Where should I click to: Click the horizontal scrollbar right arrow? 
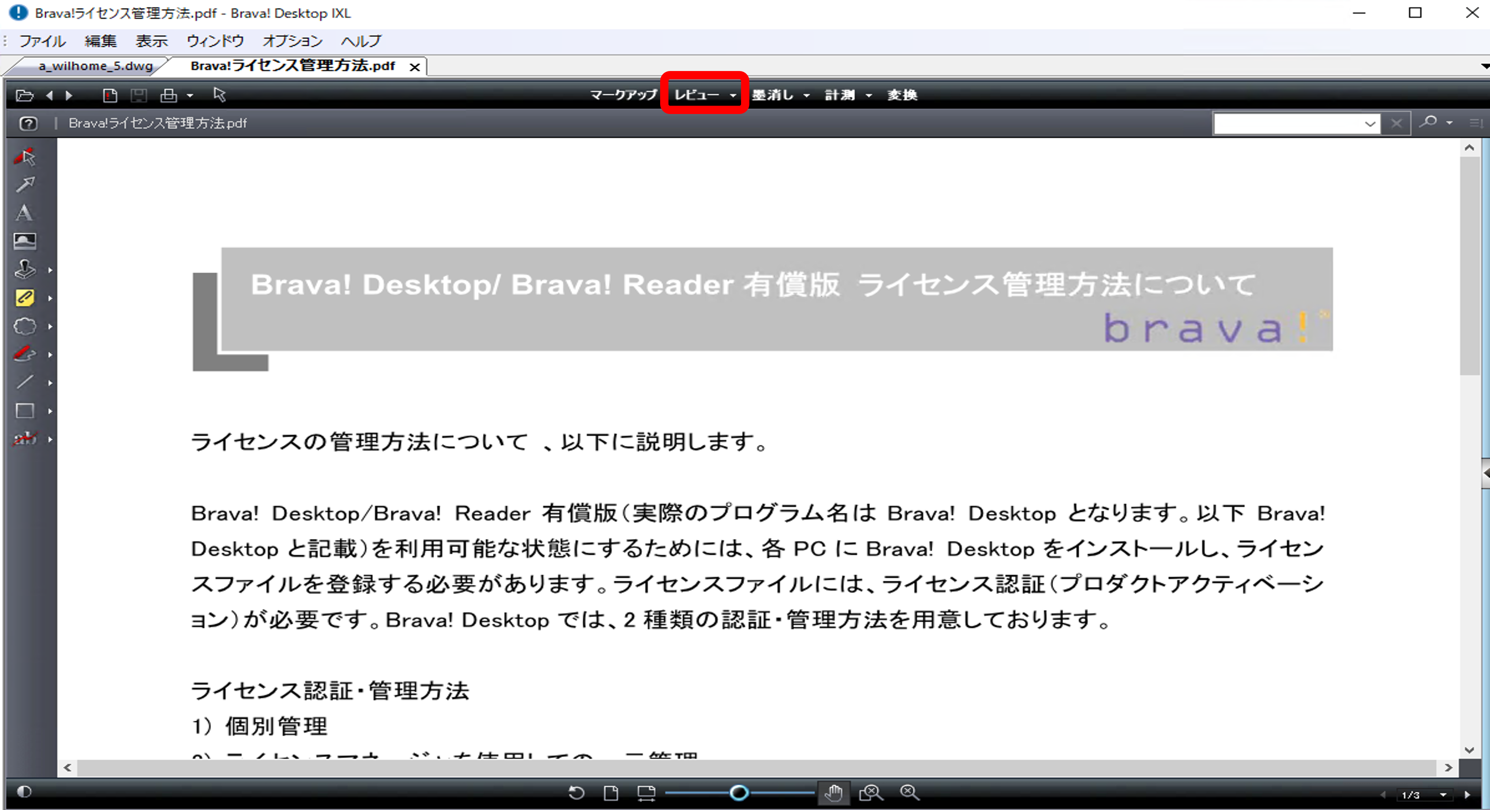[x=1448, y=768]
